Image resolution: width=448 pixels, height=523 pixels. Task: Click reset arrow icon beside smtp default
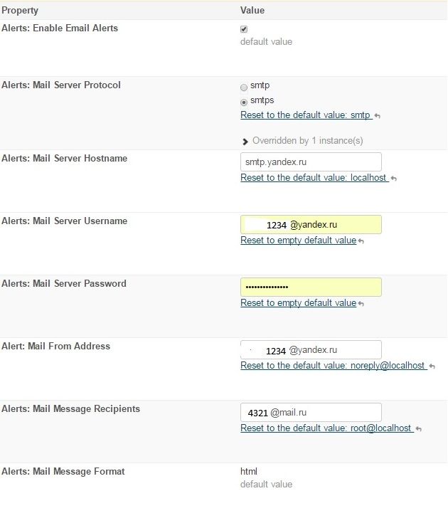tap(378, 115)
